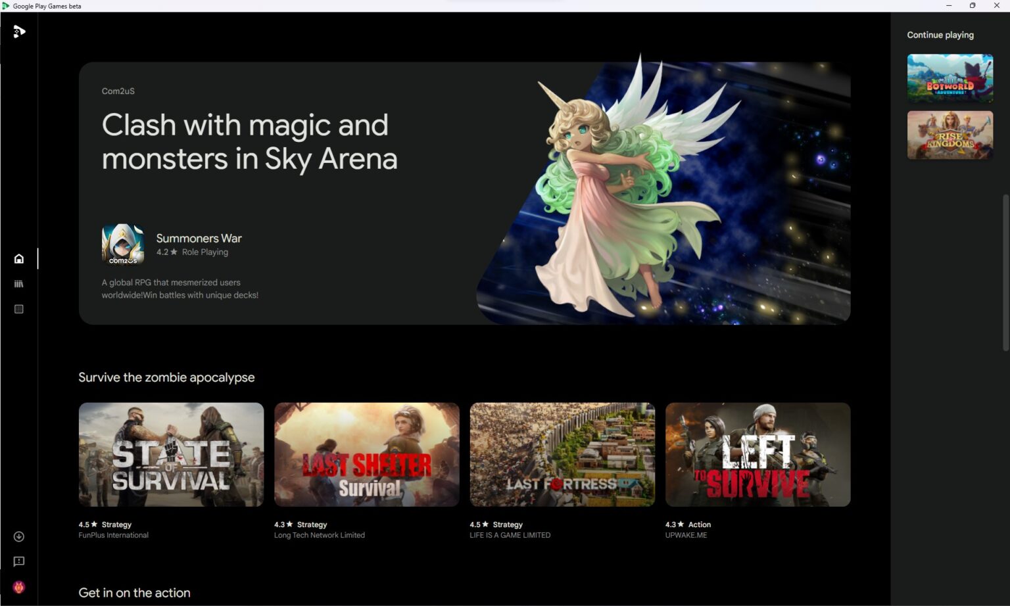Click the Sky Arena banner headline
Image resolution: width=1010 pixels, height=606 pixels.
pyautogui.click(x=249, y=141)
